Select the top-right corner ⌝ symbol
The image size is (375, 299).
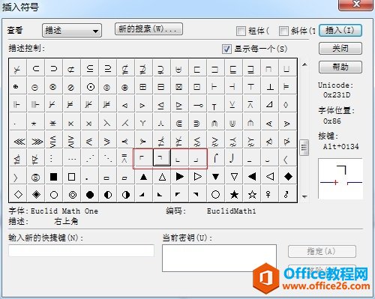[162, 158]
